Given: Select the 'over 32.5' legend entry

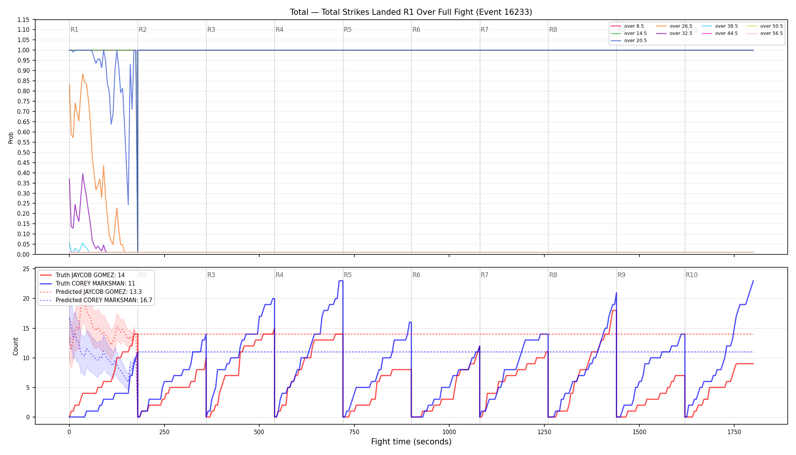Looking at the screenshot, I should click(674, 33).
